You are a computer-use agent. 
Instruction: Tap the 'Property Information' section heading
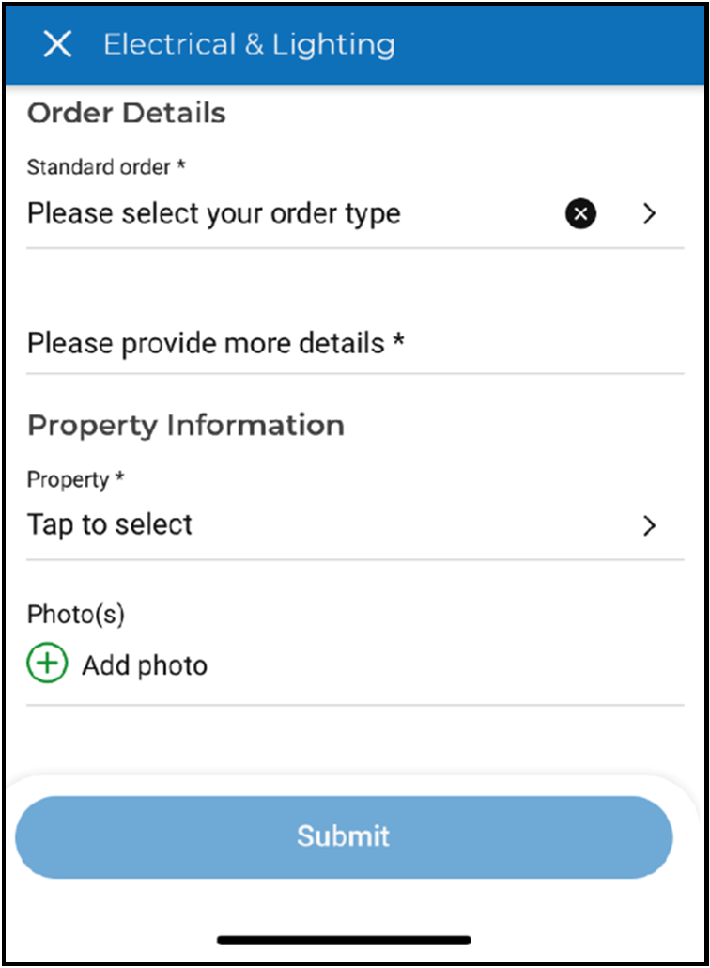click(186, 425)
